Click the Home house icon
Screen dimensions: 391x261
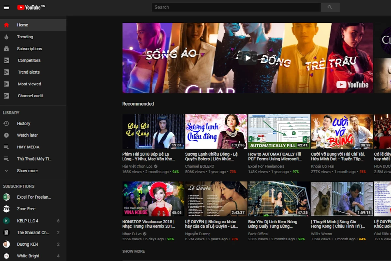(x=7, y=25)
